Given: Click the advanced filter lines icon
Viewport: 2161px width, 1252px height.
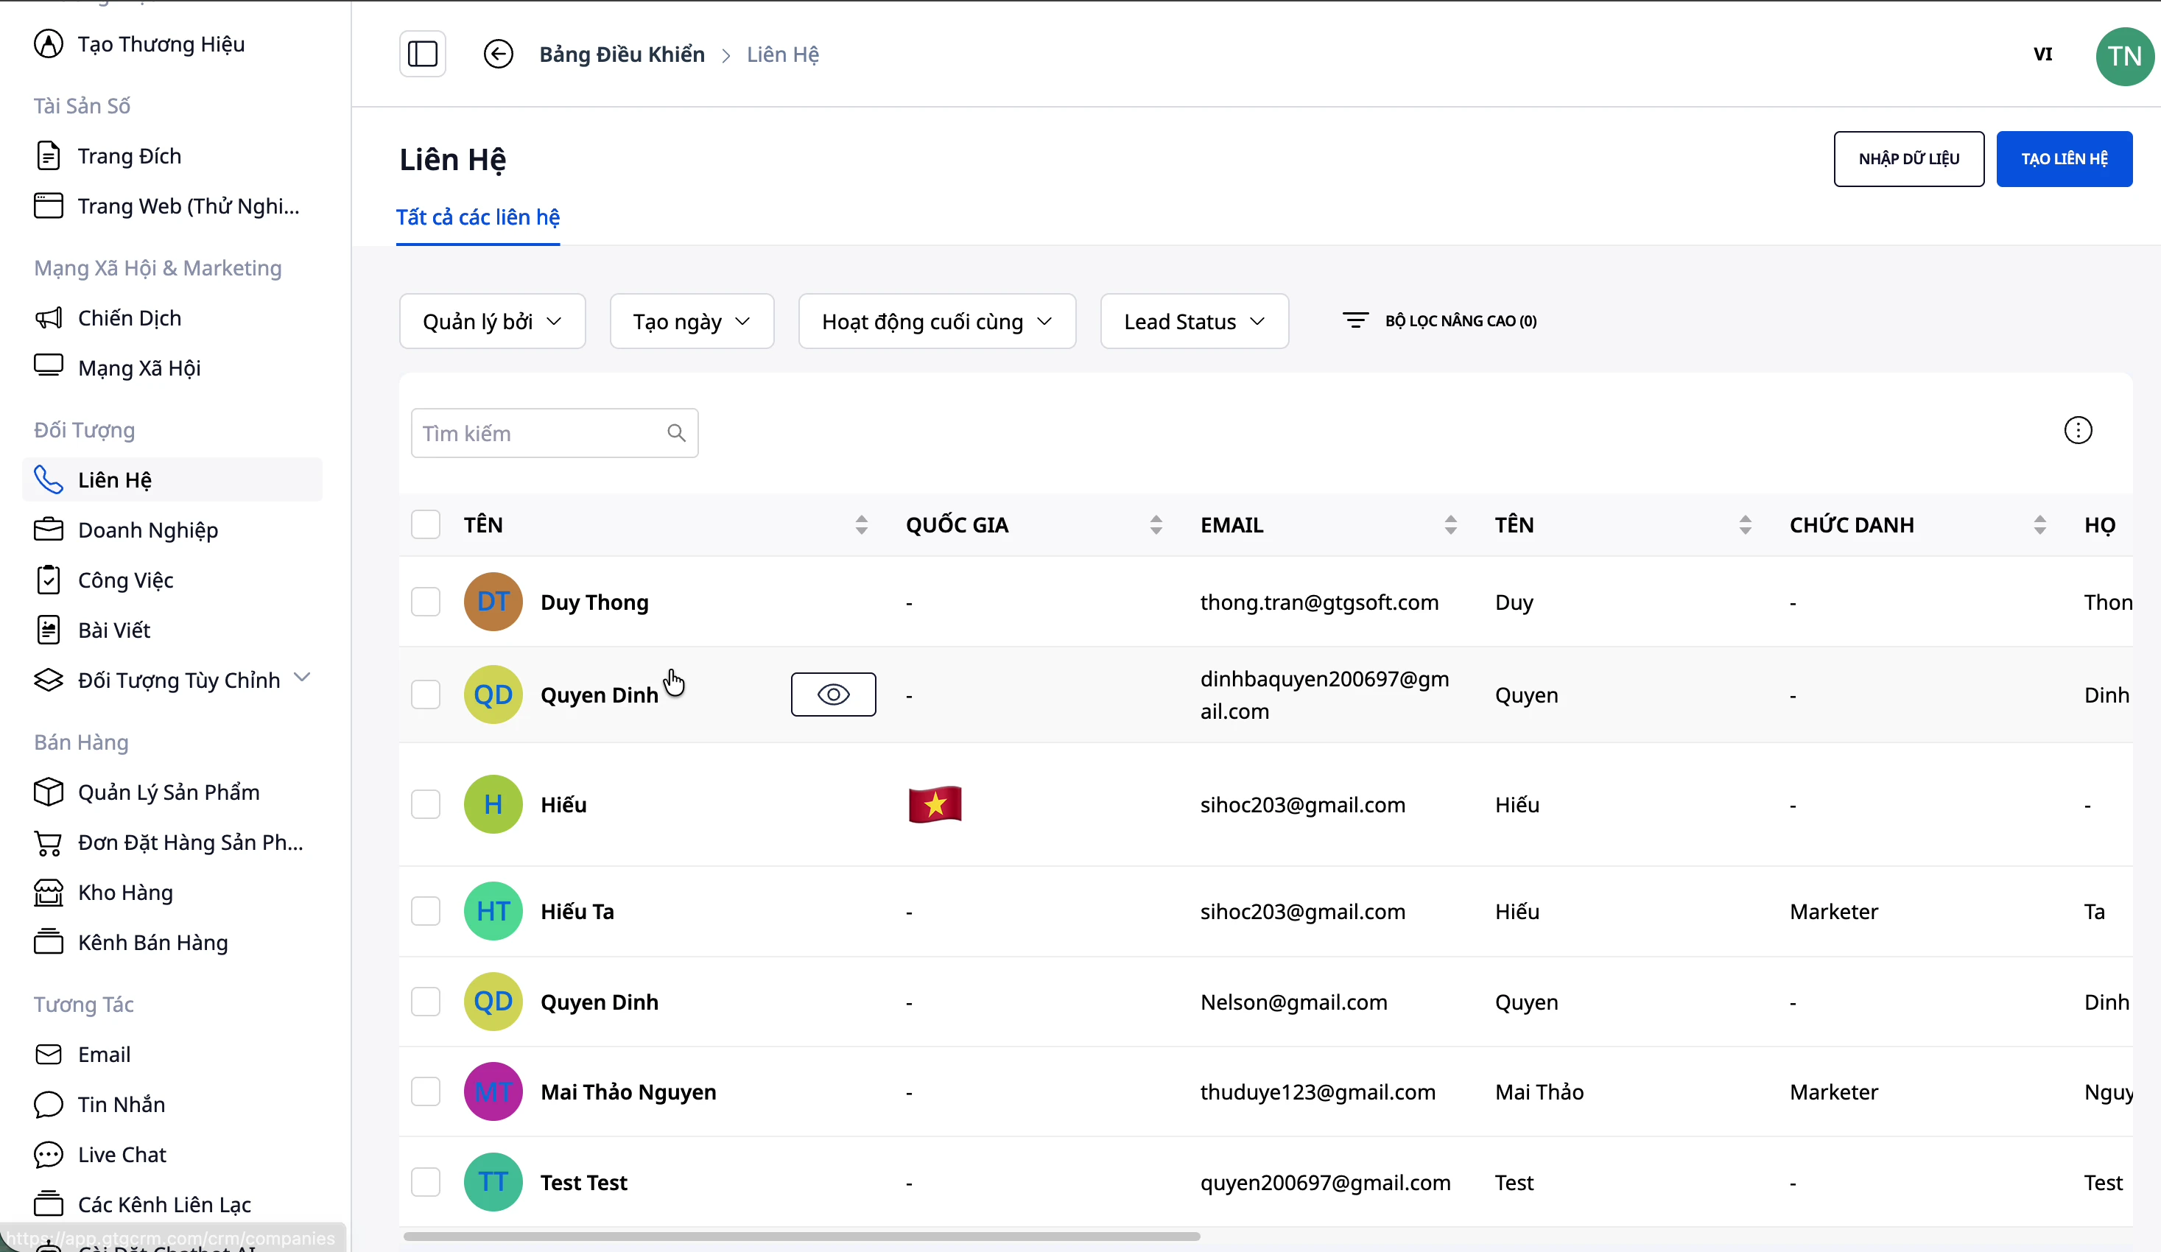Looking at the screenshot, I should (x=1355, y=320).
